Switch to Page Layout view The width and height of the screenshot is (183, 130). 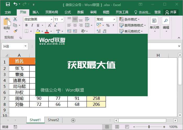pos(117,127)
